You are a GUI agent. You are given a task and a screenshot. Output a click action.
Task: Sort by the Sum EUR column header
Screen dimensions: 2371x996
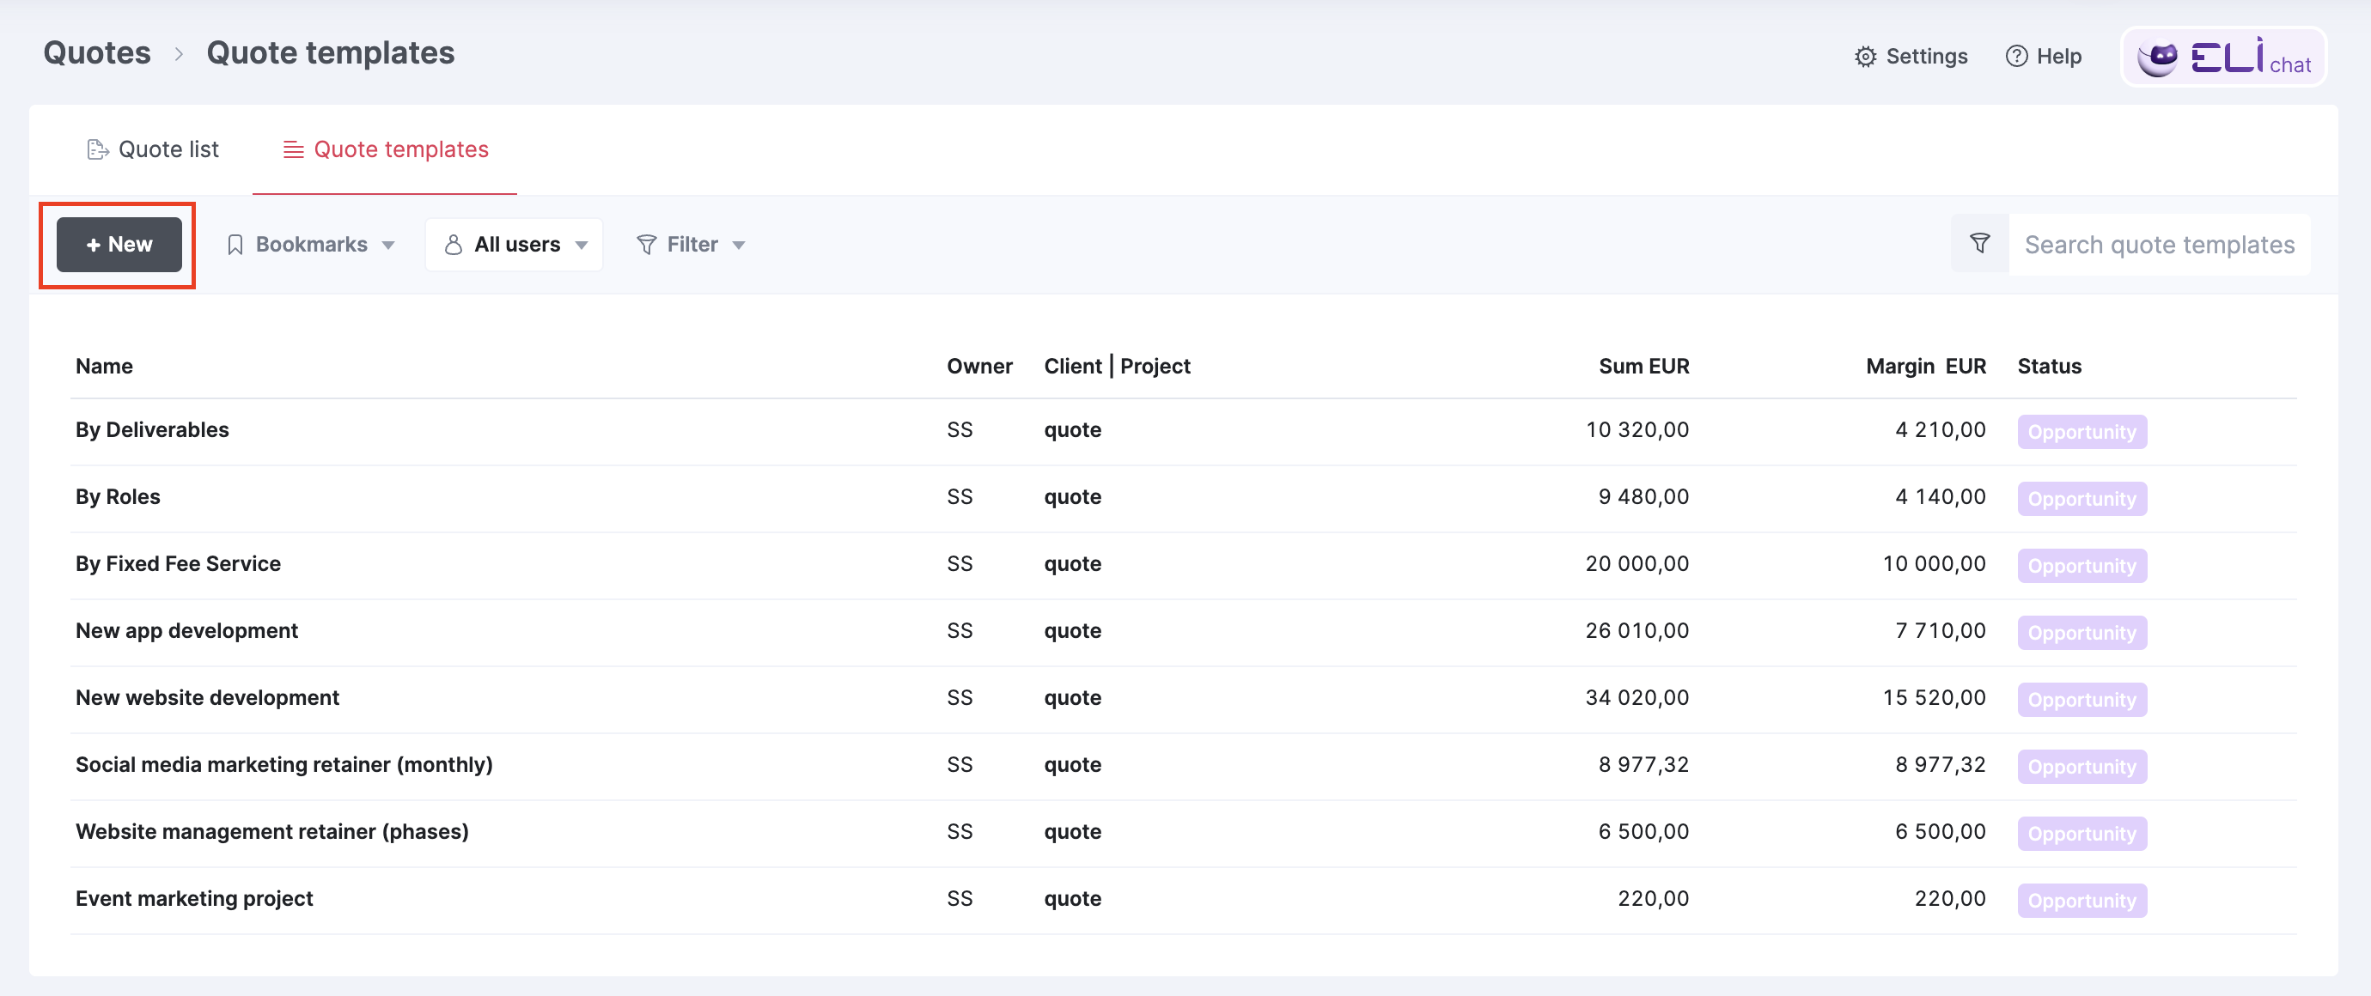[1643, 366]
